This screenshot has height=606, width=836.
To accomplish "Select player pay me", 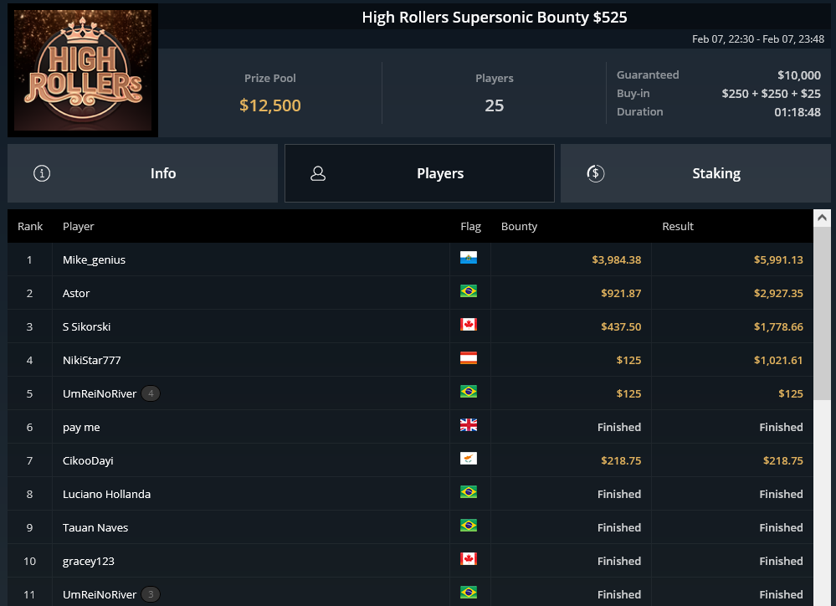I will [81, 427].
